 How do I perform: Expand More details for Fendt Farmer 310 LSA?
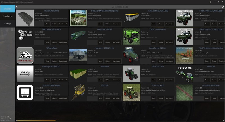[154, 61]
